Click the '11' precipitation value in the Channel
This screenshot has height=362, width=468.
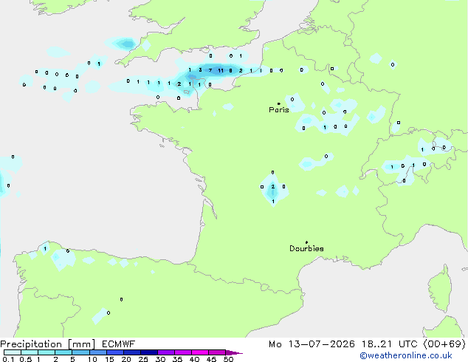(x=221, y=70)
